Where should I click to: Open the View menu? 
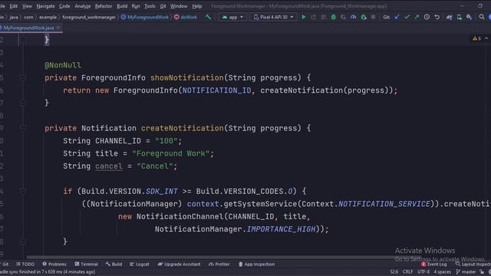pyautogui.click(x=27, y=6)
